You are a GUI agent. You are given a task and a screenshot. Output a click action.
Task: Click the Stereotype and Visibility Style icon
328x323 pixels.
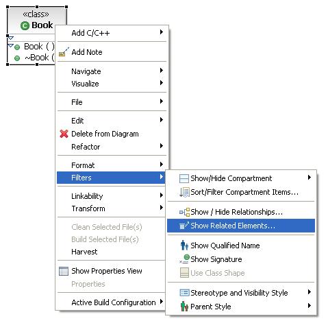pyautogui.click(x=184, y=293)
